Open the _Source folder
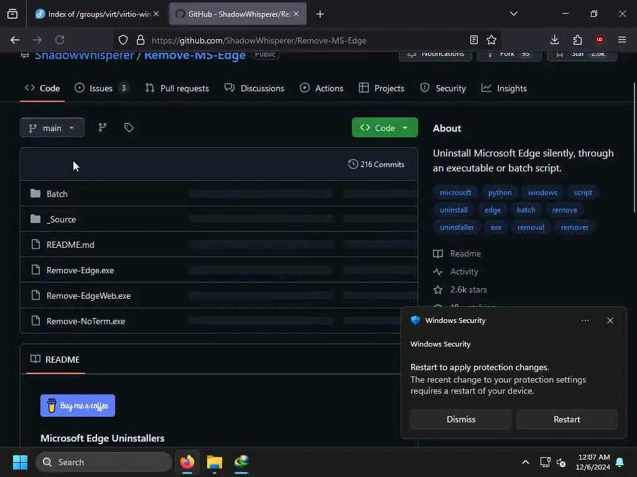This screenshot has height=477, width=637. [x=62, y=219]
